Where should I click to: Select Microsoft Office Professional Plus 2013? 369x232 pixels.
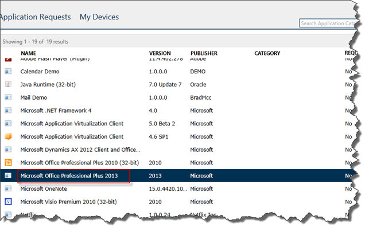tap(69, 176)
